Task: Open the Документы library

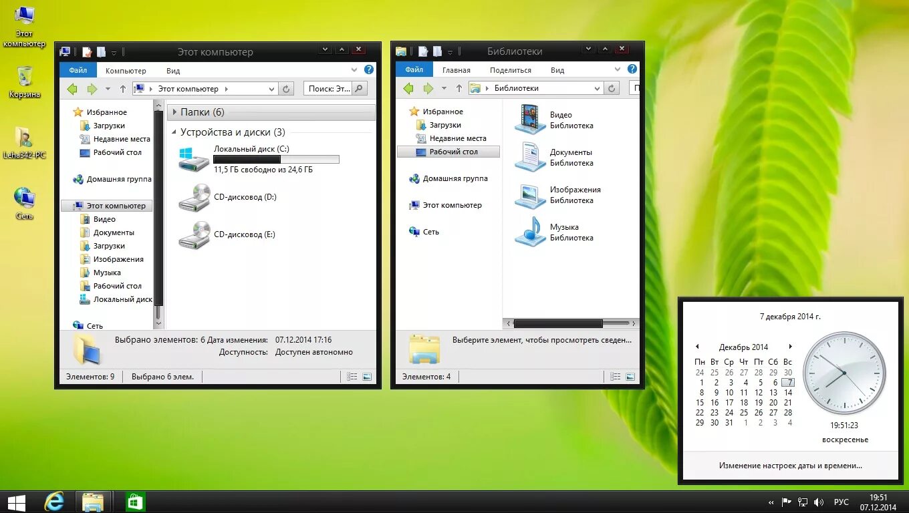Action: (554, 157)
